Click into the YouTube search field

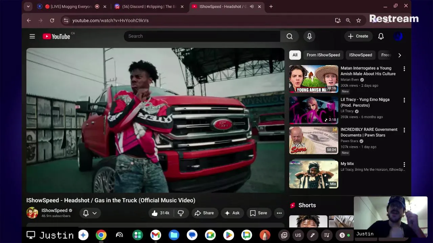202,36
